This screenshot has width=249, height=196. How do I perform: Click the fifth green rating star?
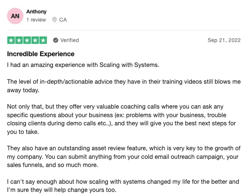point(43,40)
